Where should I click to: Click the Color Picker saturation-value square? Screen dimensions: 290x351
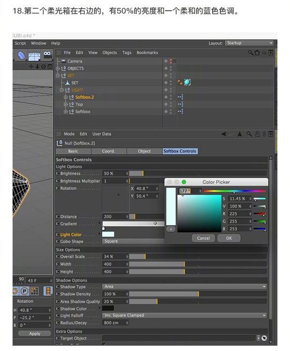(x=199, y=213)
